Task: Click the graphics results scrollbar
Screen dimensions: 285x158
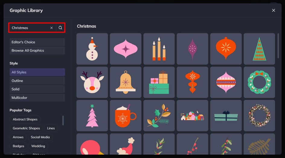Action: tap(278, 46)
